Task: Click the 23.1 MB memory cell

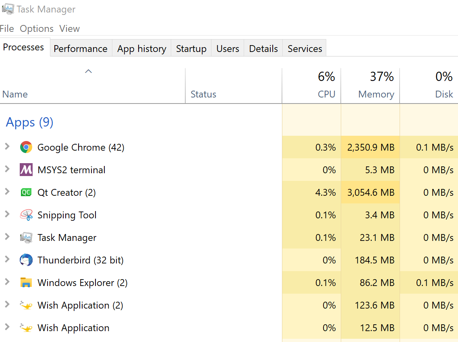Action: (370, 237)
